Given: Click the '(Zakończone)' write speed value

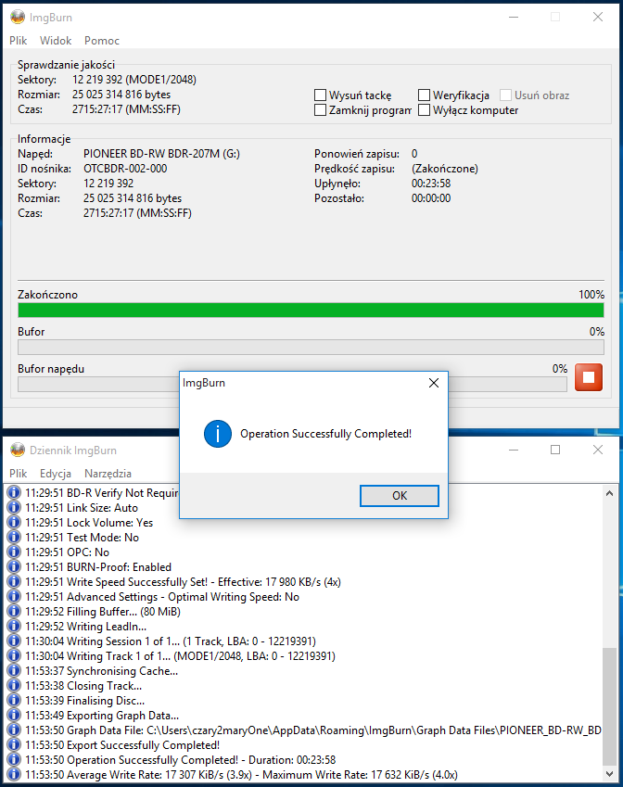Looking at the screenshot, I should click(445, 169).
